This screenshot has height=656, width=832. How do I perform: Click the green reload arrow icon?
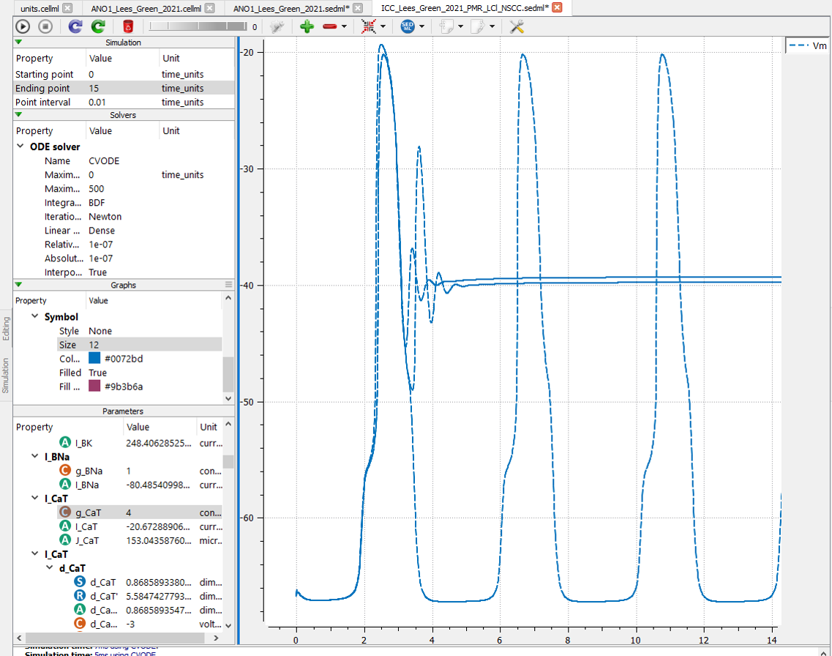[98, 26]
